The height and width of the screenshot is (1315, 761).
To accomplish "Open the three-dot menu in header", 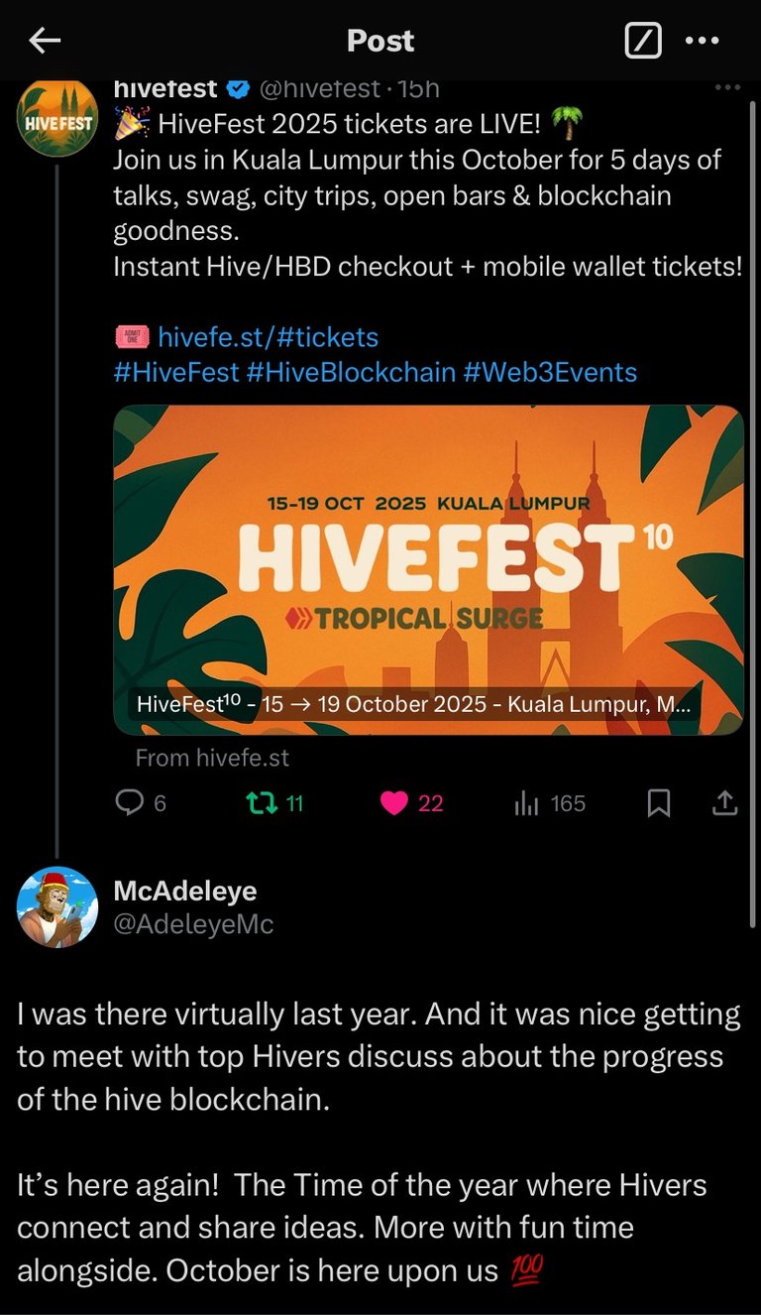I will tap(702, 41).
